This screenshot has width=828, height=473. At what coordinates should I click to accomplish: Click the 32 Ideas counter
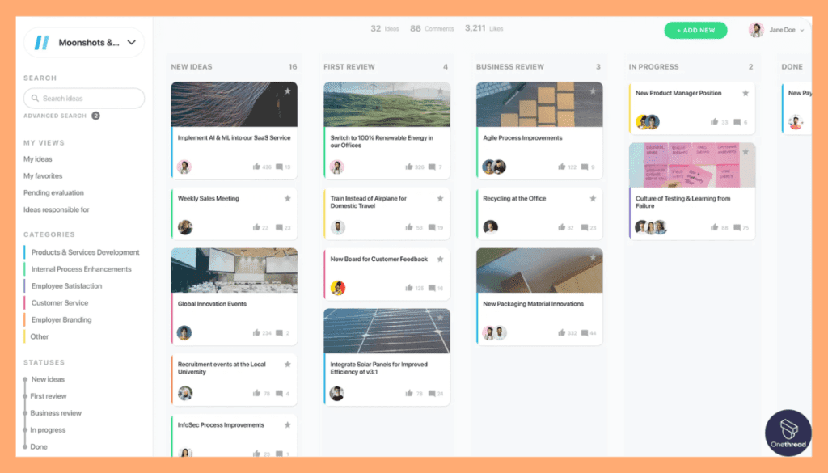pos(384,28)
